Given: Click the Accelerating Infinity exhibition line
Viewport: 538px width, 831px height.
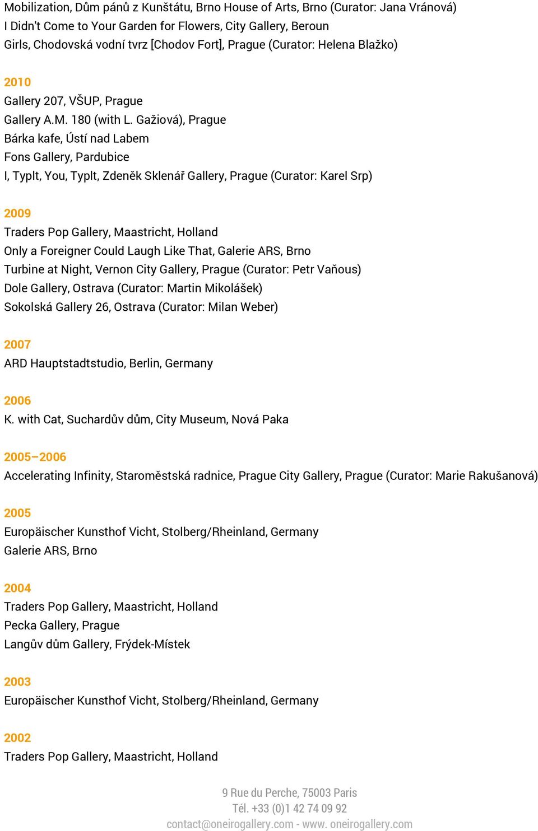Looking at the screenshot, I should coord(271,476).
